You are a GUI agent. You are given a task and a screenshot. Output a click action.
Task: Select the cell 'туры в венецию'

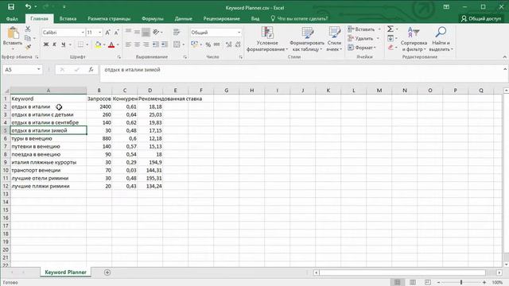[x=49, y=138]
